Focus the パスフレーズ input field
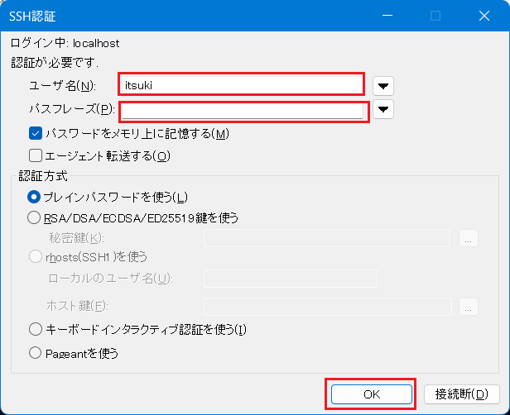 [242, 111]
